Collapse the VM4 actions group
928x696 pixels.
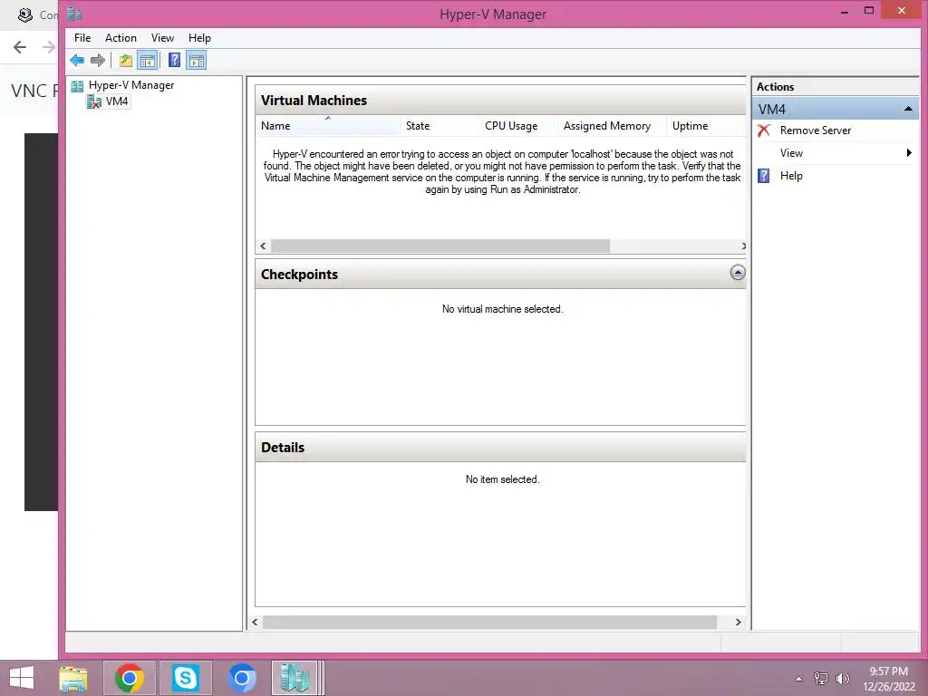[908, 109]
